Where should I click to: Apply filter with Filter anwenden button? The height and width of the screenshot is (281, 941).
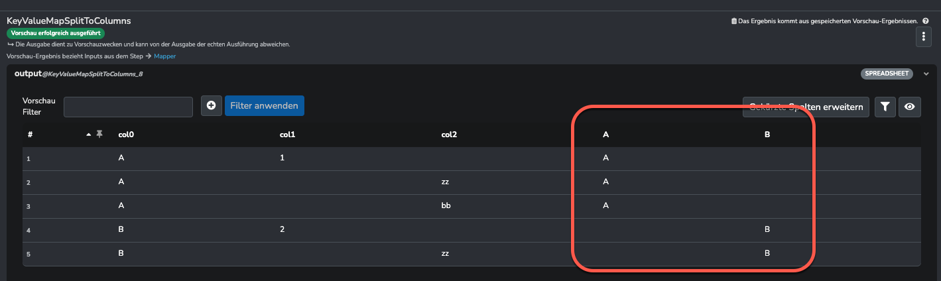click(x=265, y=106)
